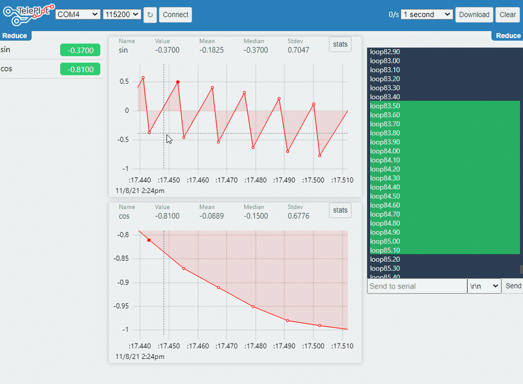The image size is (523, 384).
Task: Click the Clear button
Action: point(508,15)
